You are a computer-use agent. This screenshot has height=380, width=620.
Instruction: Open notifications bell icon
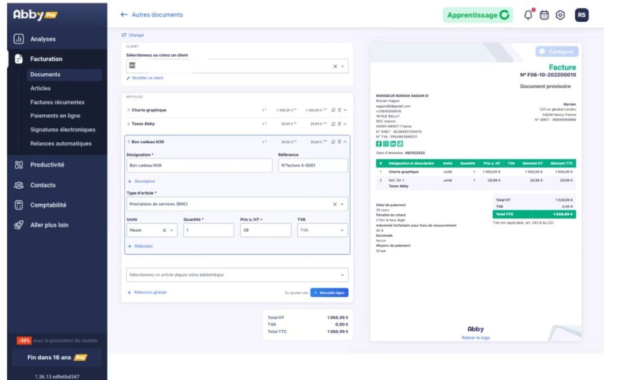click(528, 15)
